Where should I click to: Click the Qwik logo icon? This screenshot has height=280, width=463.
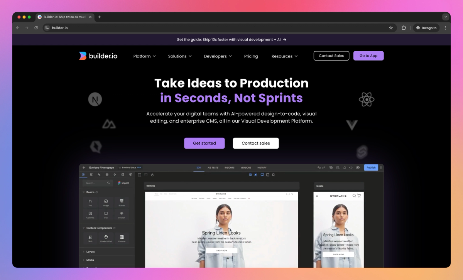95,147
